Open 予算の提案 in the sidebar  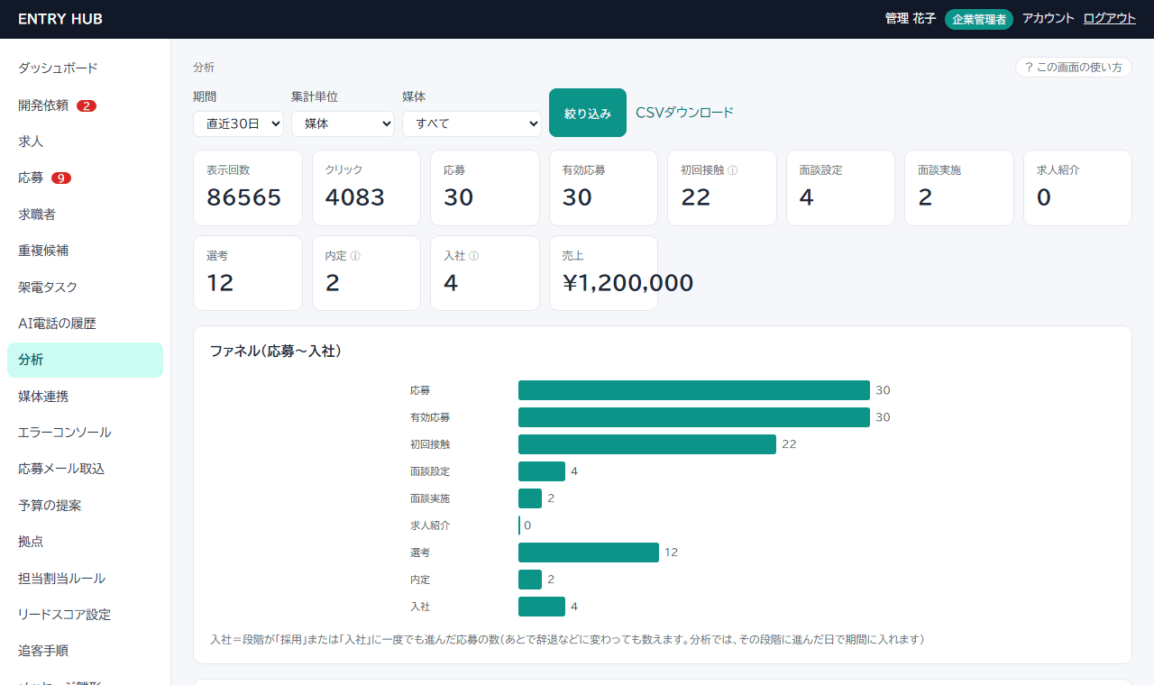pyautogui.click(x=85, y=506)
